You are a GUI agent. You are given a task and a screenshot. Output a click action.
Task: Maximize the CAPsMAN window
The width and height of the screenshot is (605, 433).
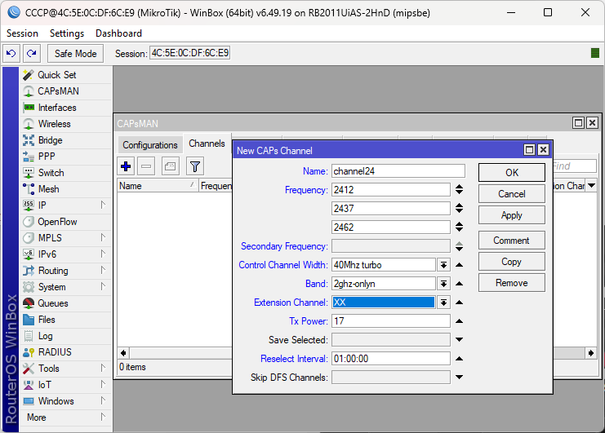pos(578,123)
